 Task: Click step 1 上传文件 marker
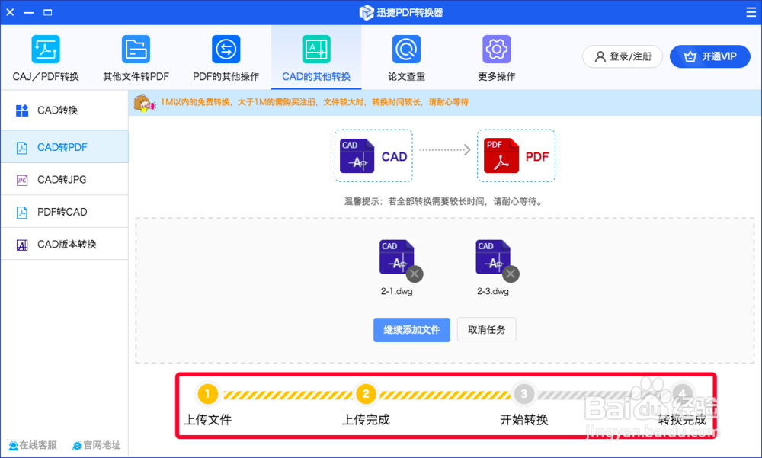tap(207, 394)
